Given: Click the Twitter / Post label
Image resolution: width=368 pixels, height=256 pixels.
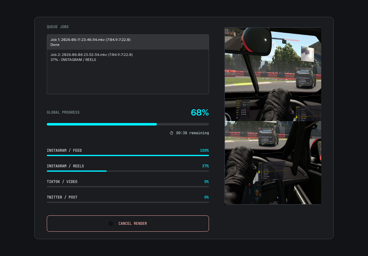Looking at the screenshot, I should click(62, 197).
